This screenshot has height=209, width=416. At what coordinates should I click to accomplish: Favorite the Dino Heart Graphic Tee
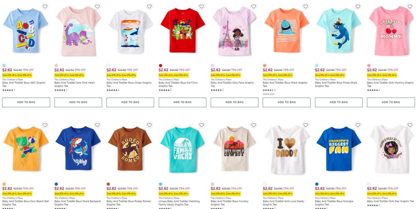97,6
